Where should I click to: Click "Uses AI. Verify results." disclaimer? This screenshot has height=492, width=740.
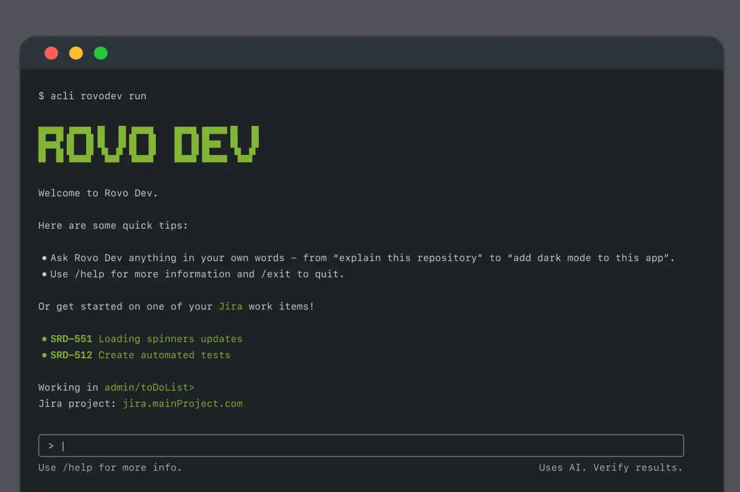pyautogui.click(x=610, y=468)
